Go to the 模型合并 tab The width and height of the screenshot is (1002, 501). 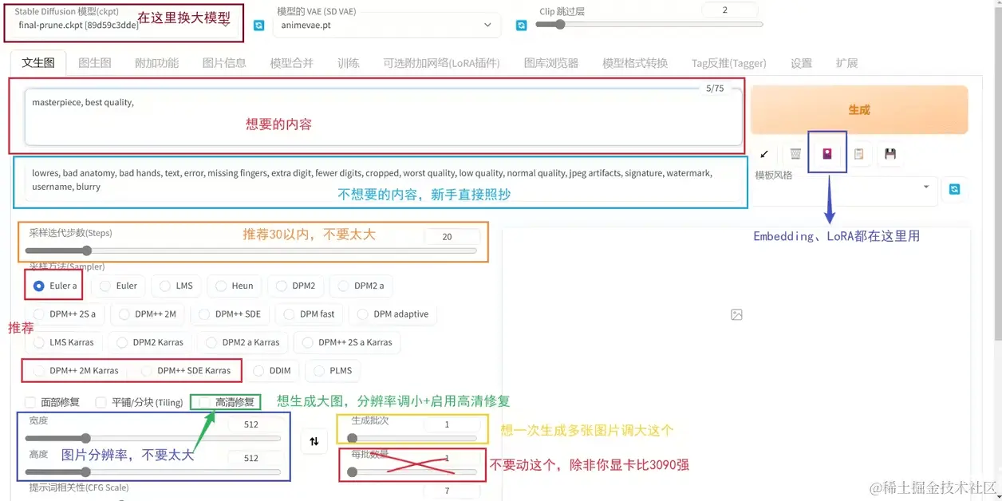[292, 63]
